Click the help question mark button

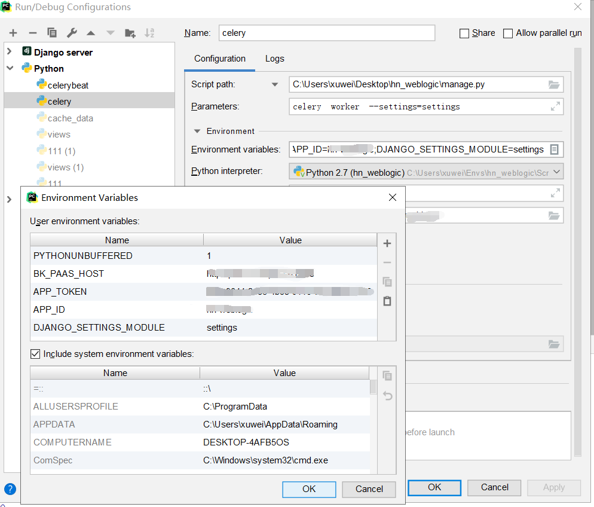10,489
